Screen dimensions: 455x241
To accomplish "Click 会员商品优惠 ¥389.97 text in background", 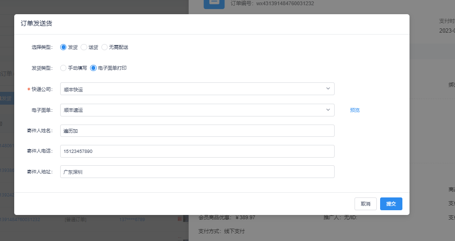I will point(227,217).
